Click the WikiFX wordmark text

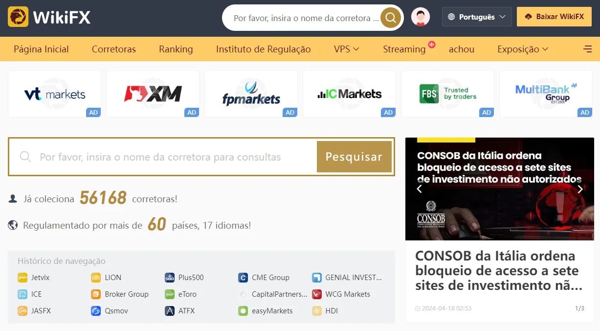point(62,18)
